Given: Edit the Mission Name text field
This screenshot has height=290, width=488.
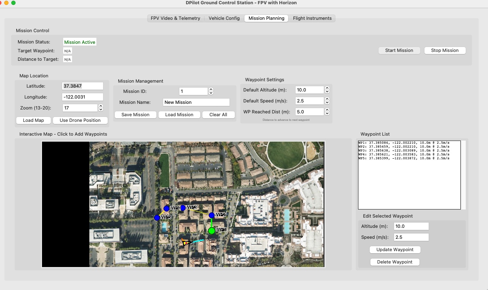Looking at the screenshot, I should coord(196,102).
